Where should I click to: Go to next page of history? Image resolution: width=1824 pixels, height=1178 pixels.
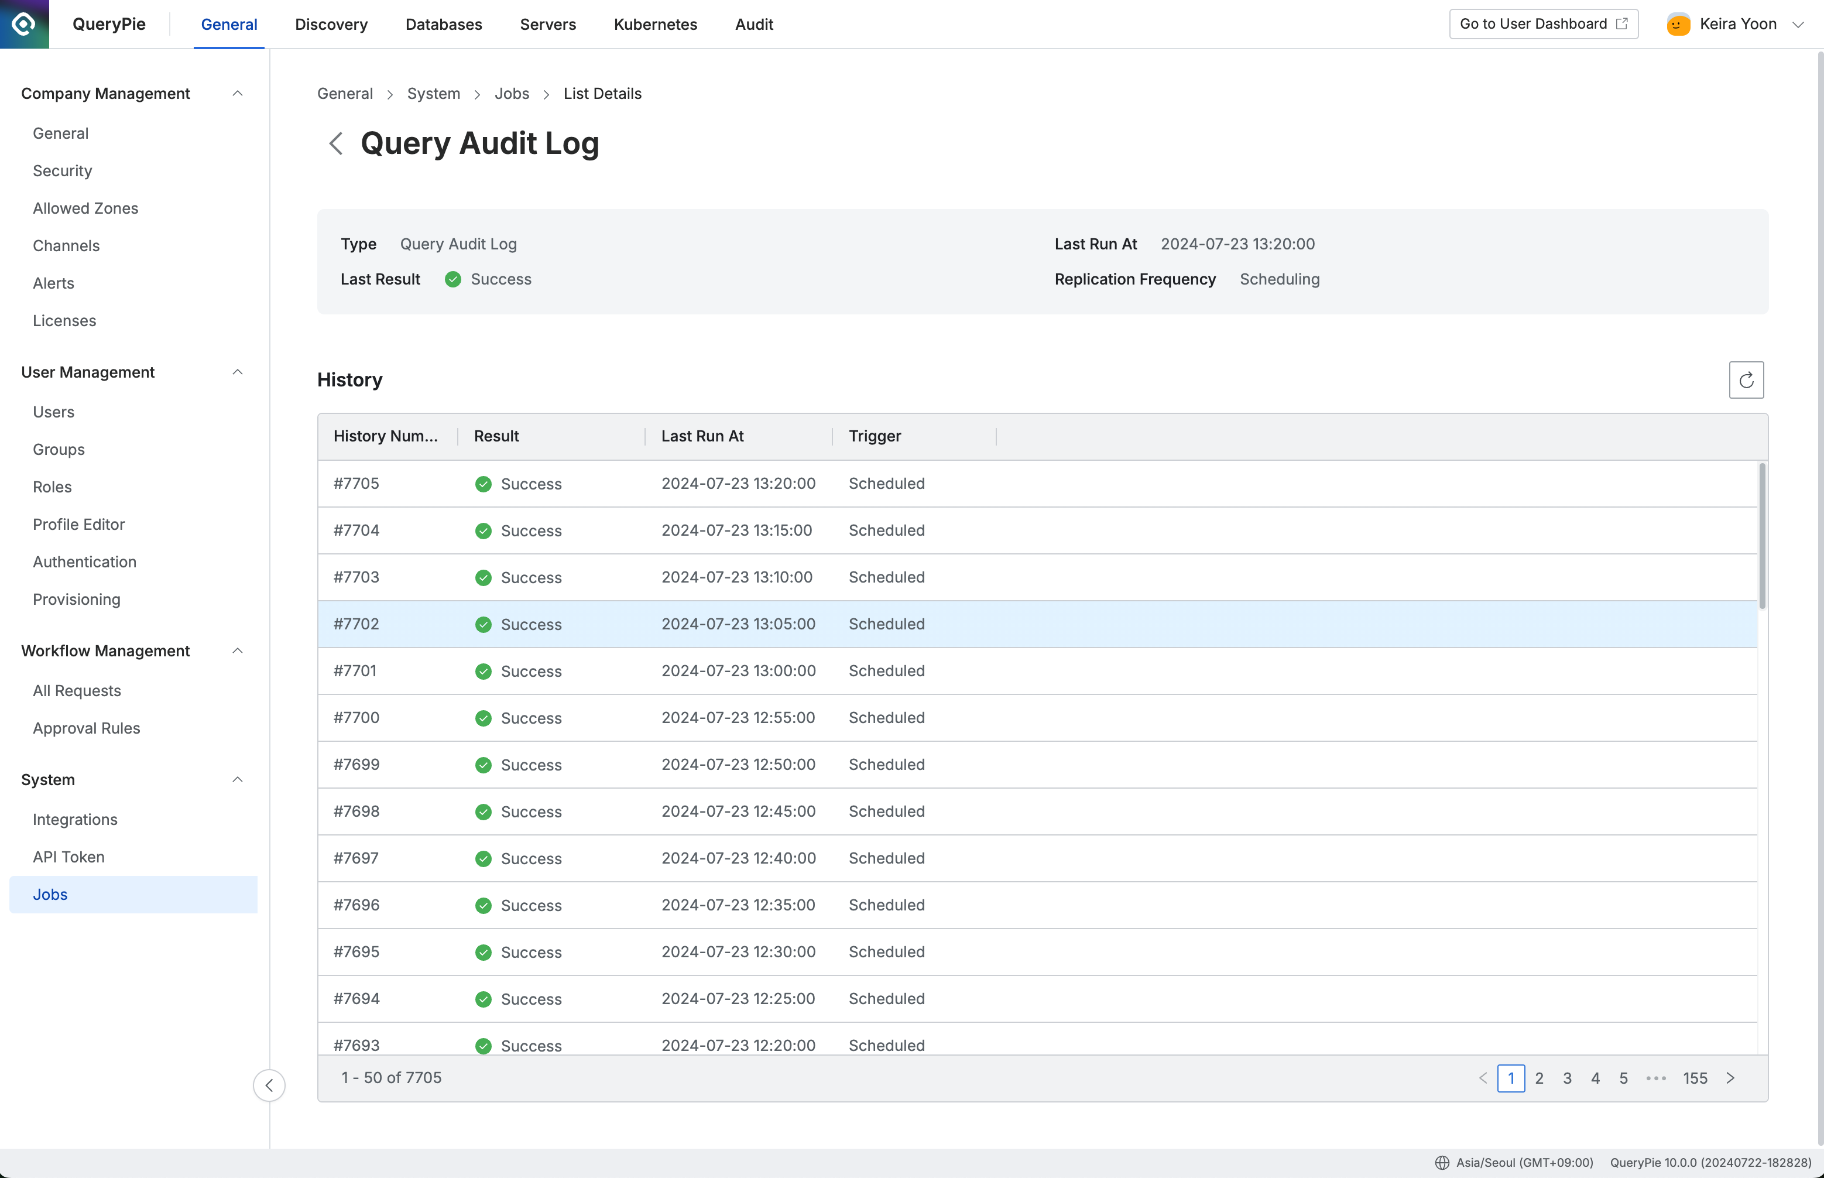(x=1731, y=1078)
